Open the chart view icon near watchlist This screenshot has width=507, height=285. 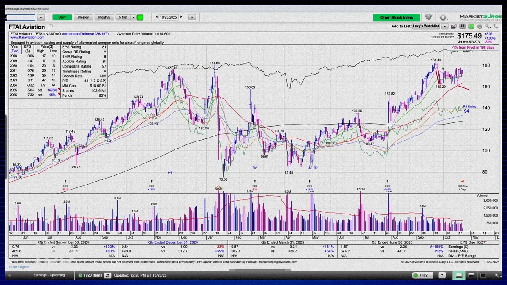coord(453,26)
